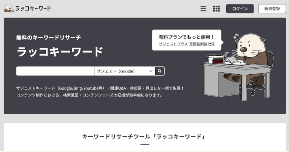289x152 pixels.
Task: Focus the keyword search input field
Action: pyautogui.click(x=55, y=71)
